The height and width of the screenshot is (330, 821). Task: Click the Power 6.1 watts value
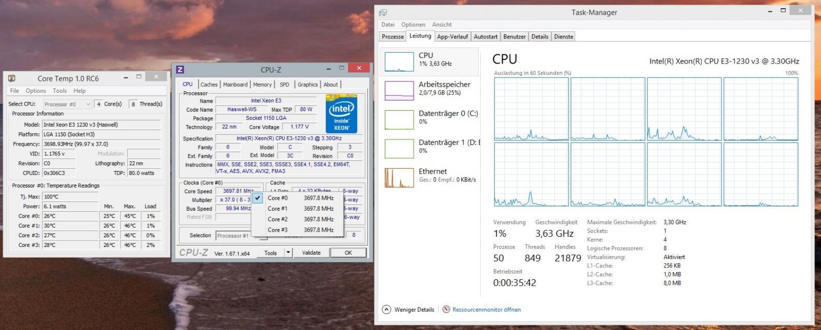point(70,207)
